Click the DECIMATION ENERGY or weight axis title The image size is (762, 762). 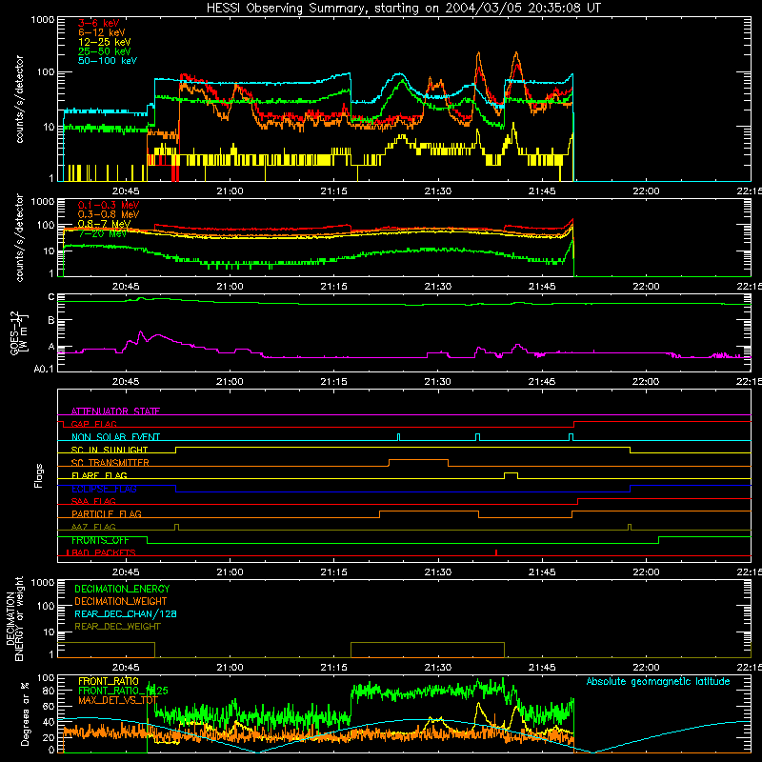click(x=14, y=618)
